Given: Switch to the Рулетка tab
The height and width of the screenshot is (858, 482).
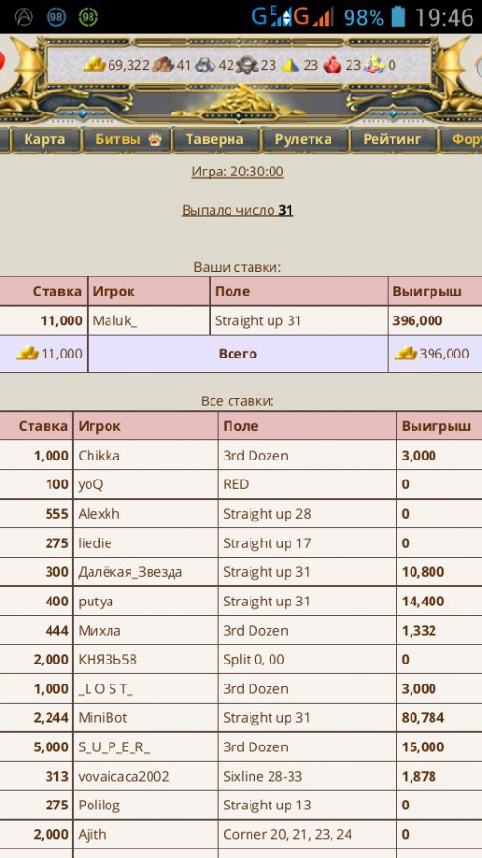Looking at the screenshot, I should [x=303, y=139].
